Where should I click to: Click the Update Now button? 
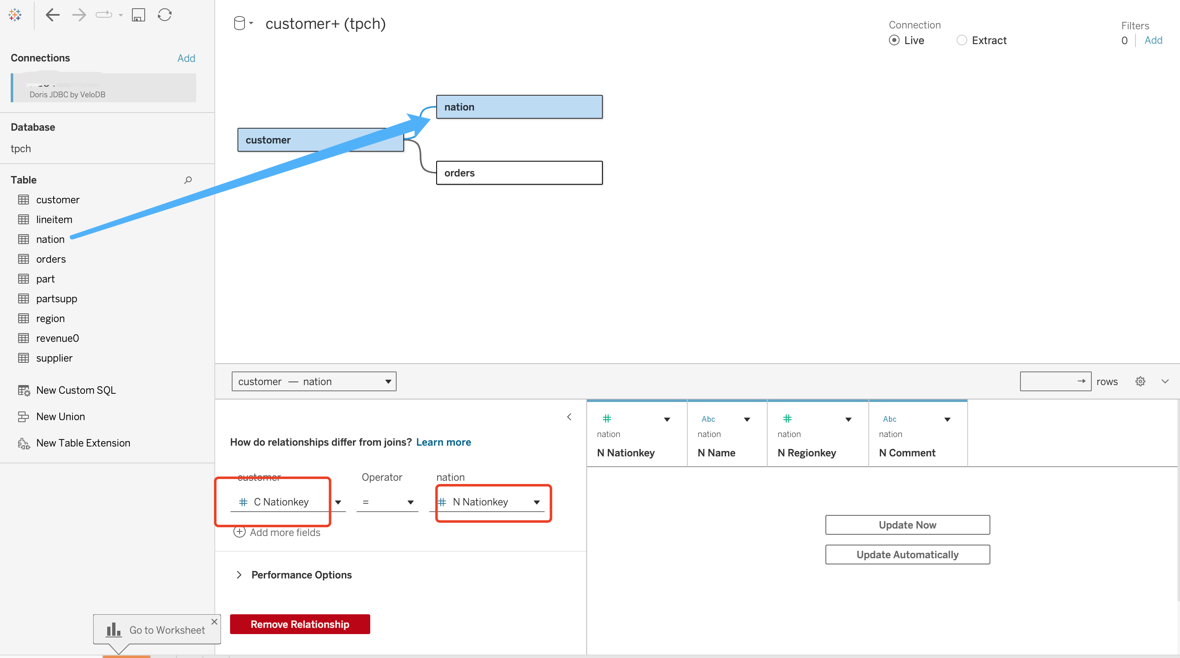907,525
